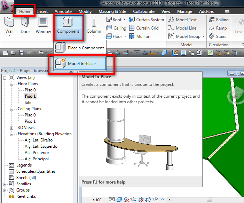244x203 pixels.
Task: Choose Place a Component menu entry
Action: [x=80, y=48]
